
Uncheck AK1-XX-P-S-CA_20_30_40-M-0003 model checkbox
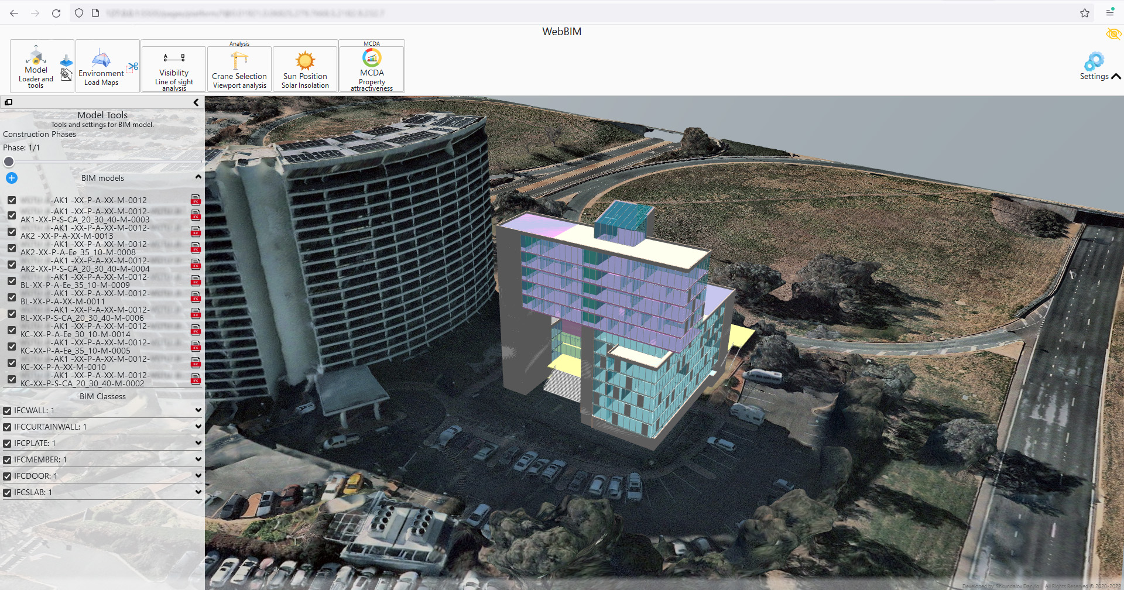click(12, 215)
